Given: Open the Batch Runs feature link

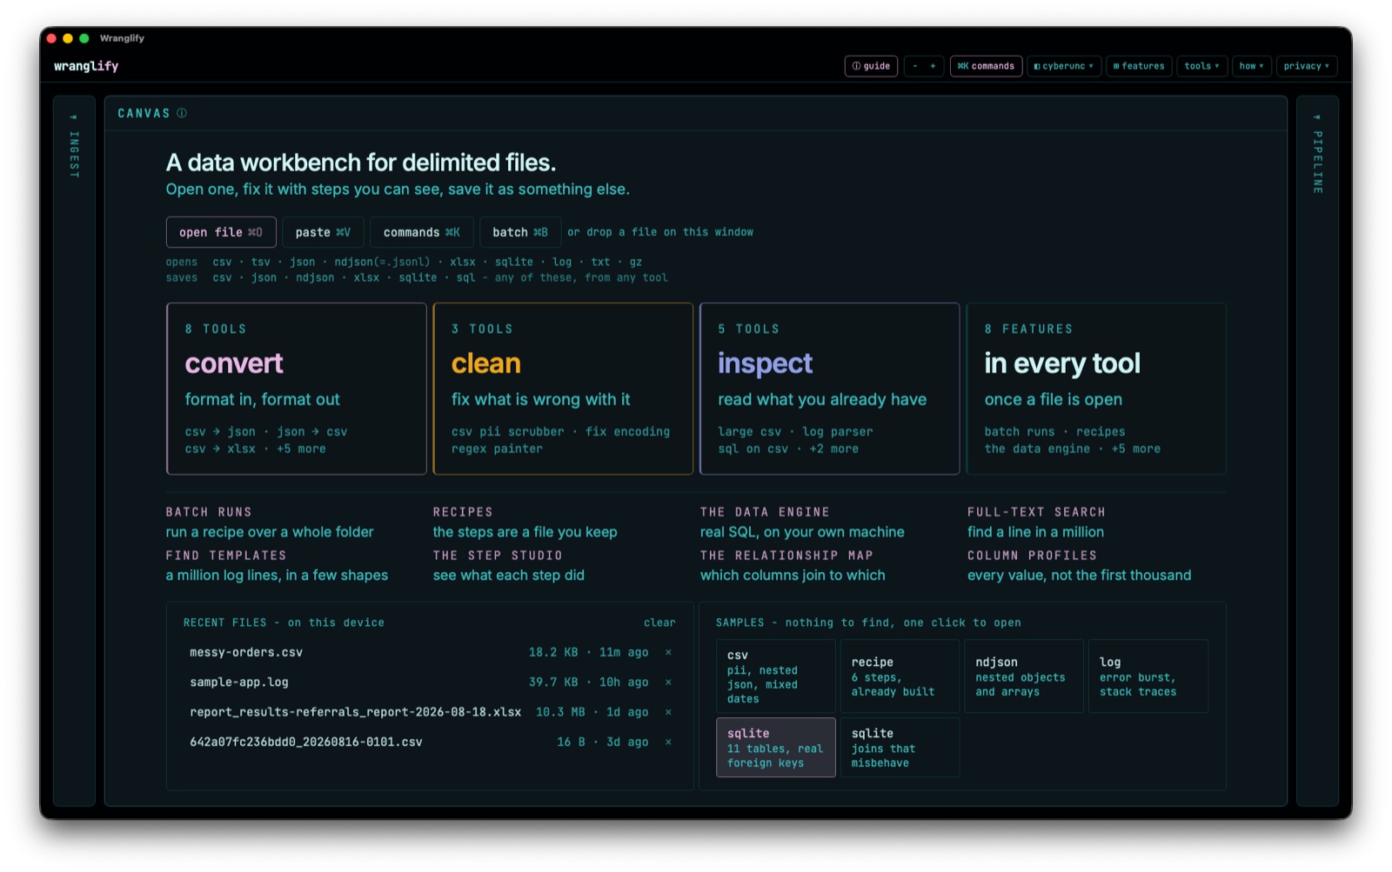Looking at the screenshot, I should [270, 523].
